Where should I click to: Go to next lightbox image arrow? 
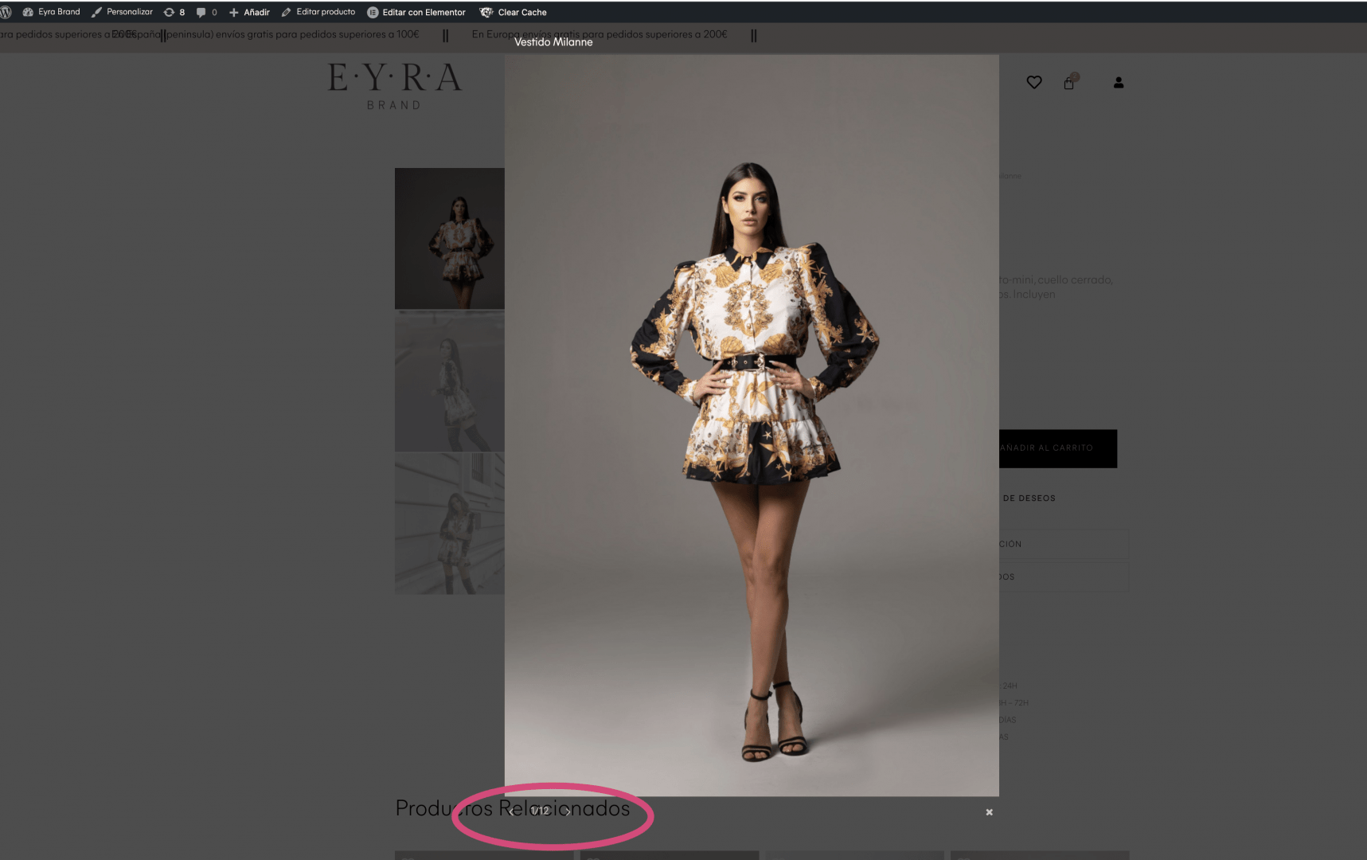(568, 811)
